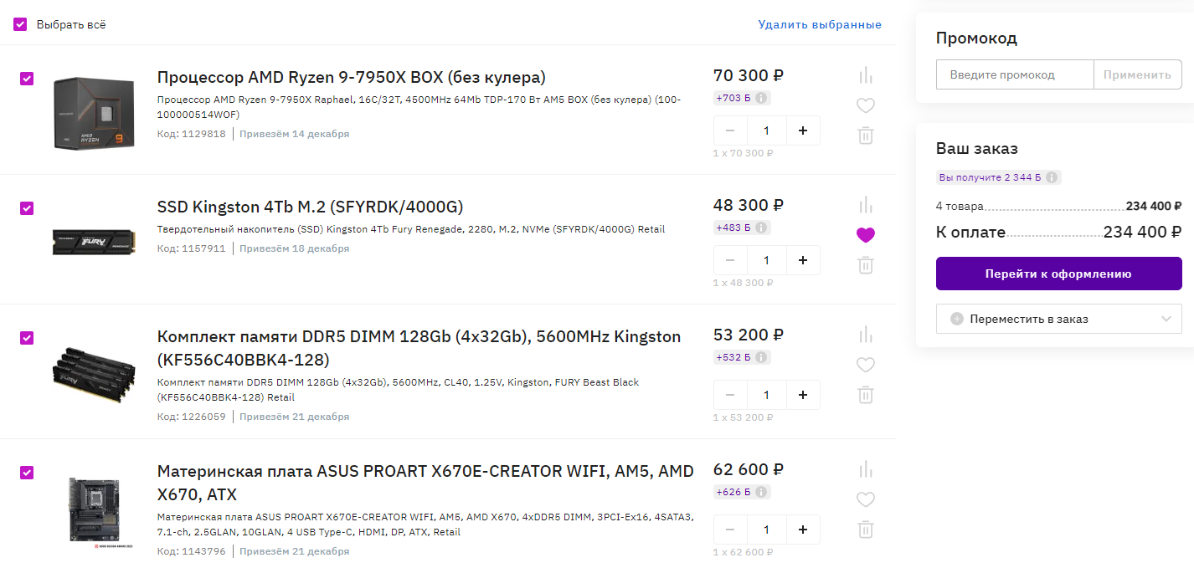Click the 'Применить' promo code button
This screenshot has width=1194, height=568.
tap(1136, 74)
